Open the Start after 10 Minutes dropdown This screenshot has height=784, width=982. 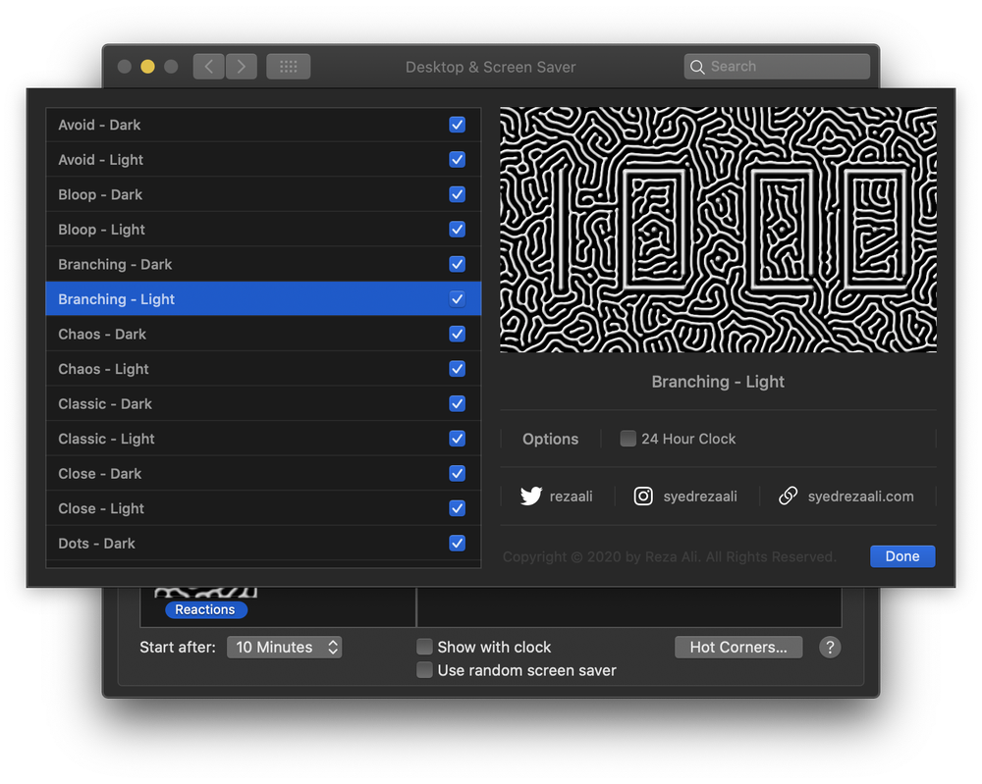(285, 648)
